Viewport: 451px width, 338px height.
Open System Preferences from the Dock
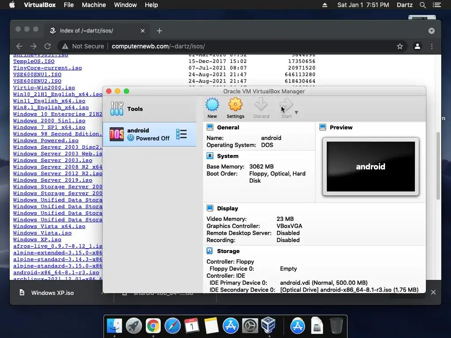[x=250, y=326]
